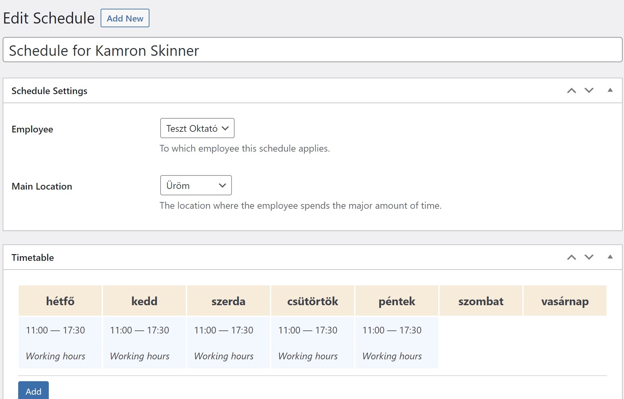Move Schedule Settings panel up
This screenshot has height=399, width=624.
pos(571,91)
